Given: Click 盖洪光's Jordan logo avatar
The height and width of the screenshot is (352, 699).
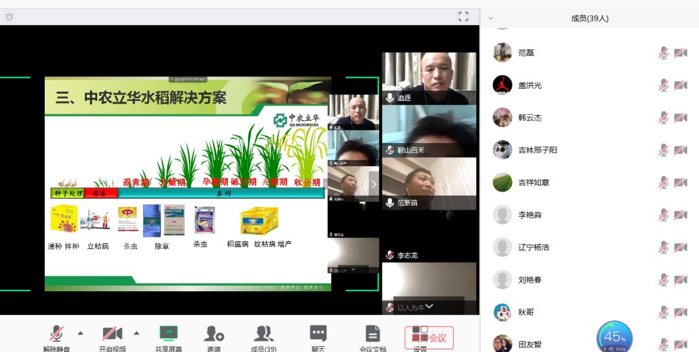Looking at the screenshot, I should pos(502,85).
